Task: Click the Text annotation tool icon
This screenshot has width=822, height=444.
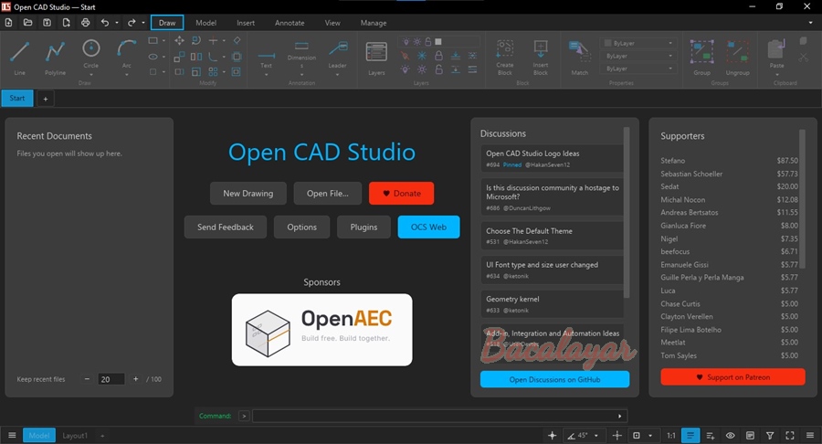Action: pos(267,56)
